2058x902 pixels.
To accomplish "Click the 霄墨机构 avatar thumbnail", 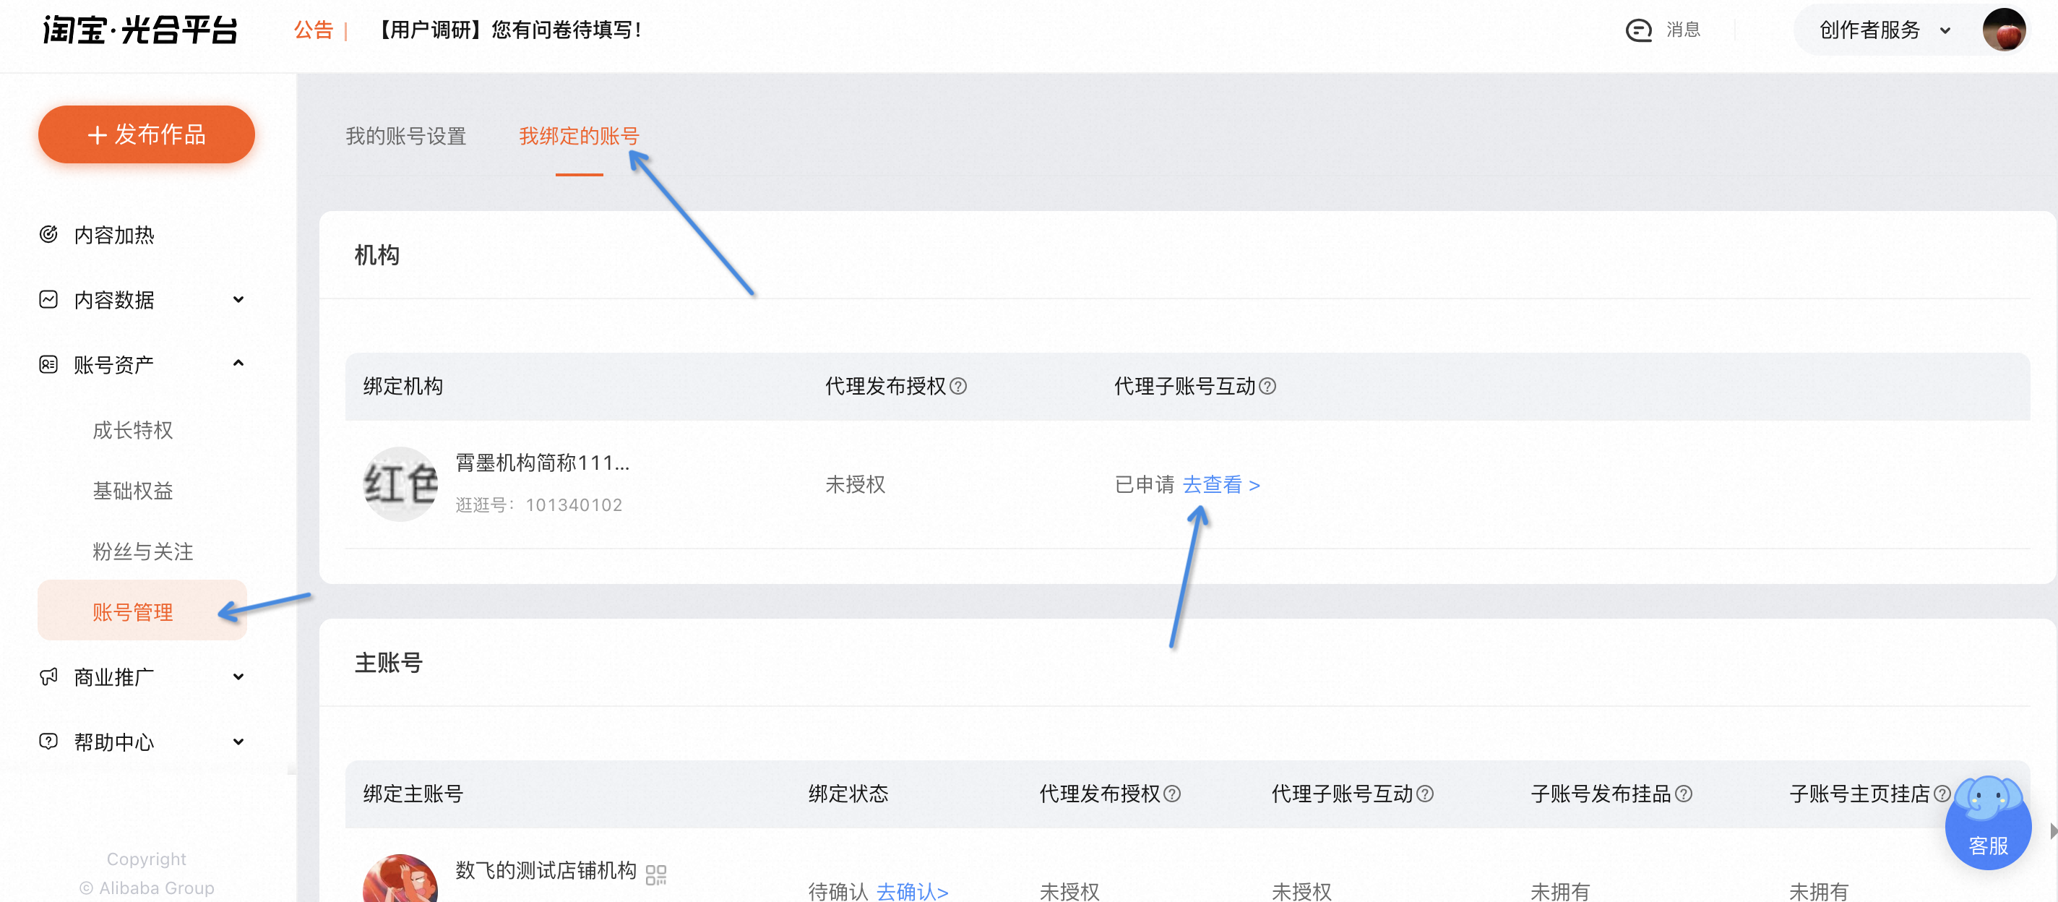I will pyautogui.click(x=400, y=484).
